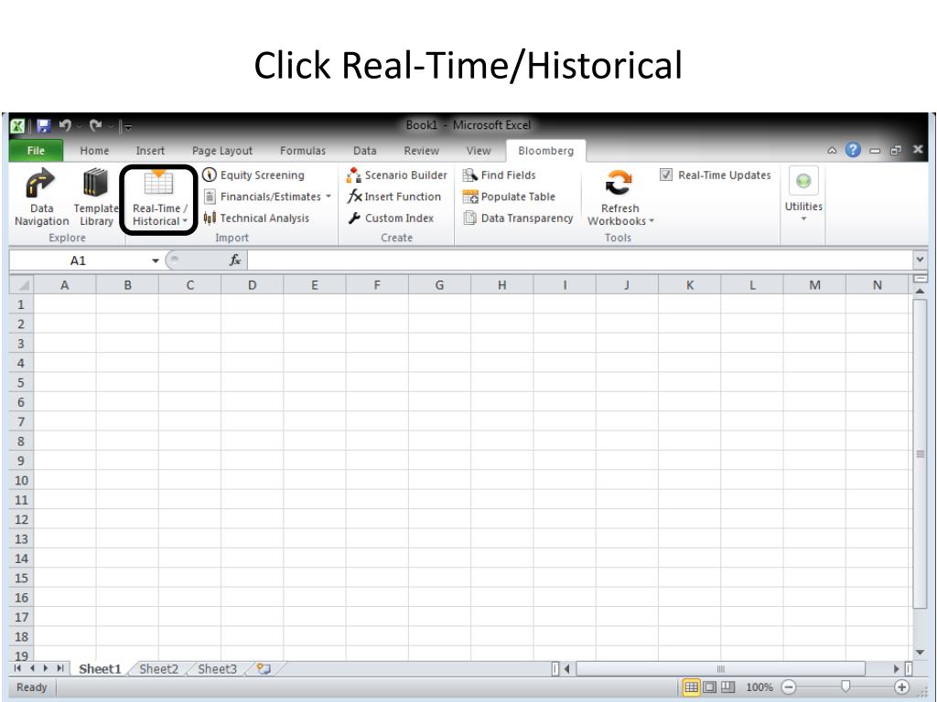Select the Sheet3 worksheet tab
Viewport: 937px width, 702px height.
click(x=217, y=669)
